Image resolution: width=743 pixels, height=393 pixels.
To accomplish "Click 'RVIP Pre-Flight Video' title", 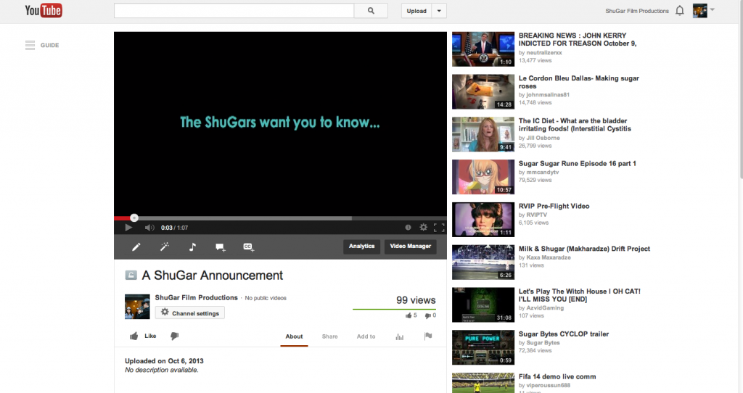I will pos(554,206).
